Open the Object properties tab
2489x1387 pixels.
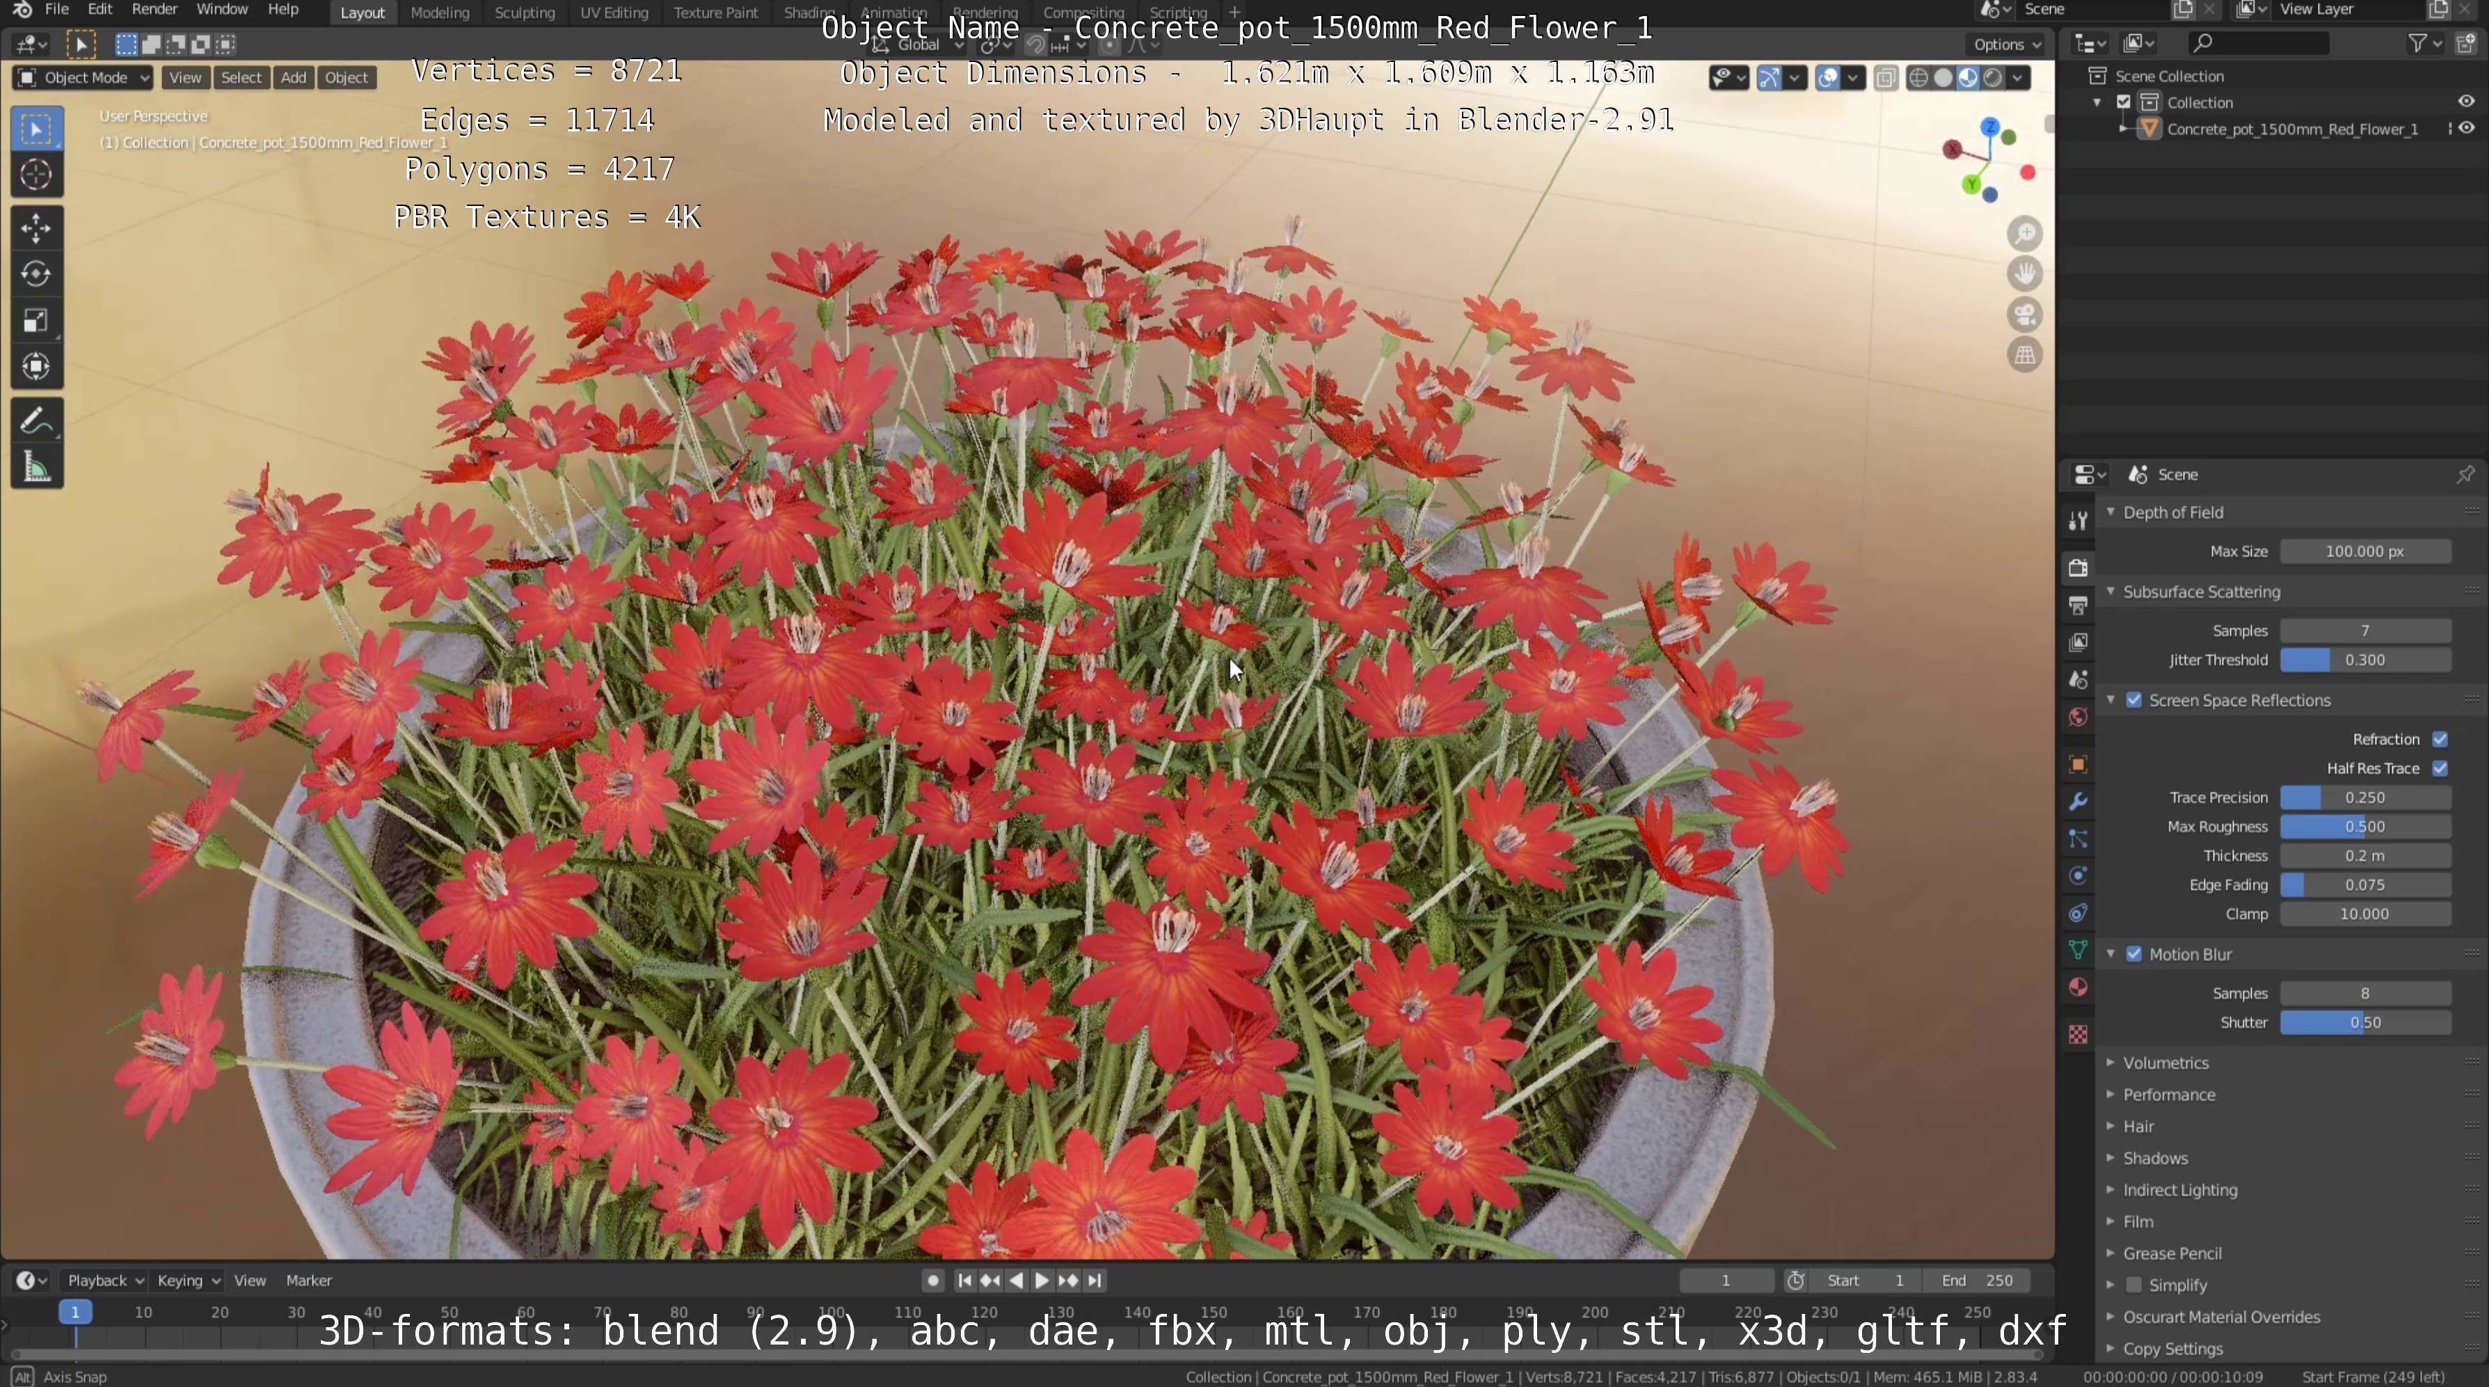tap(2078, 765)
